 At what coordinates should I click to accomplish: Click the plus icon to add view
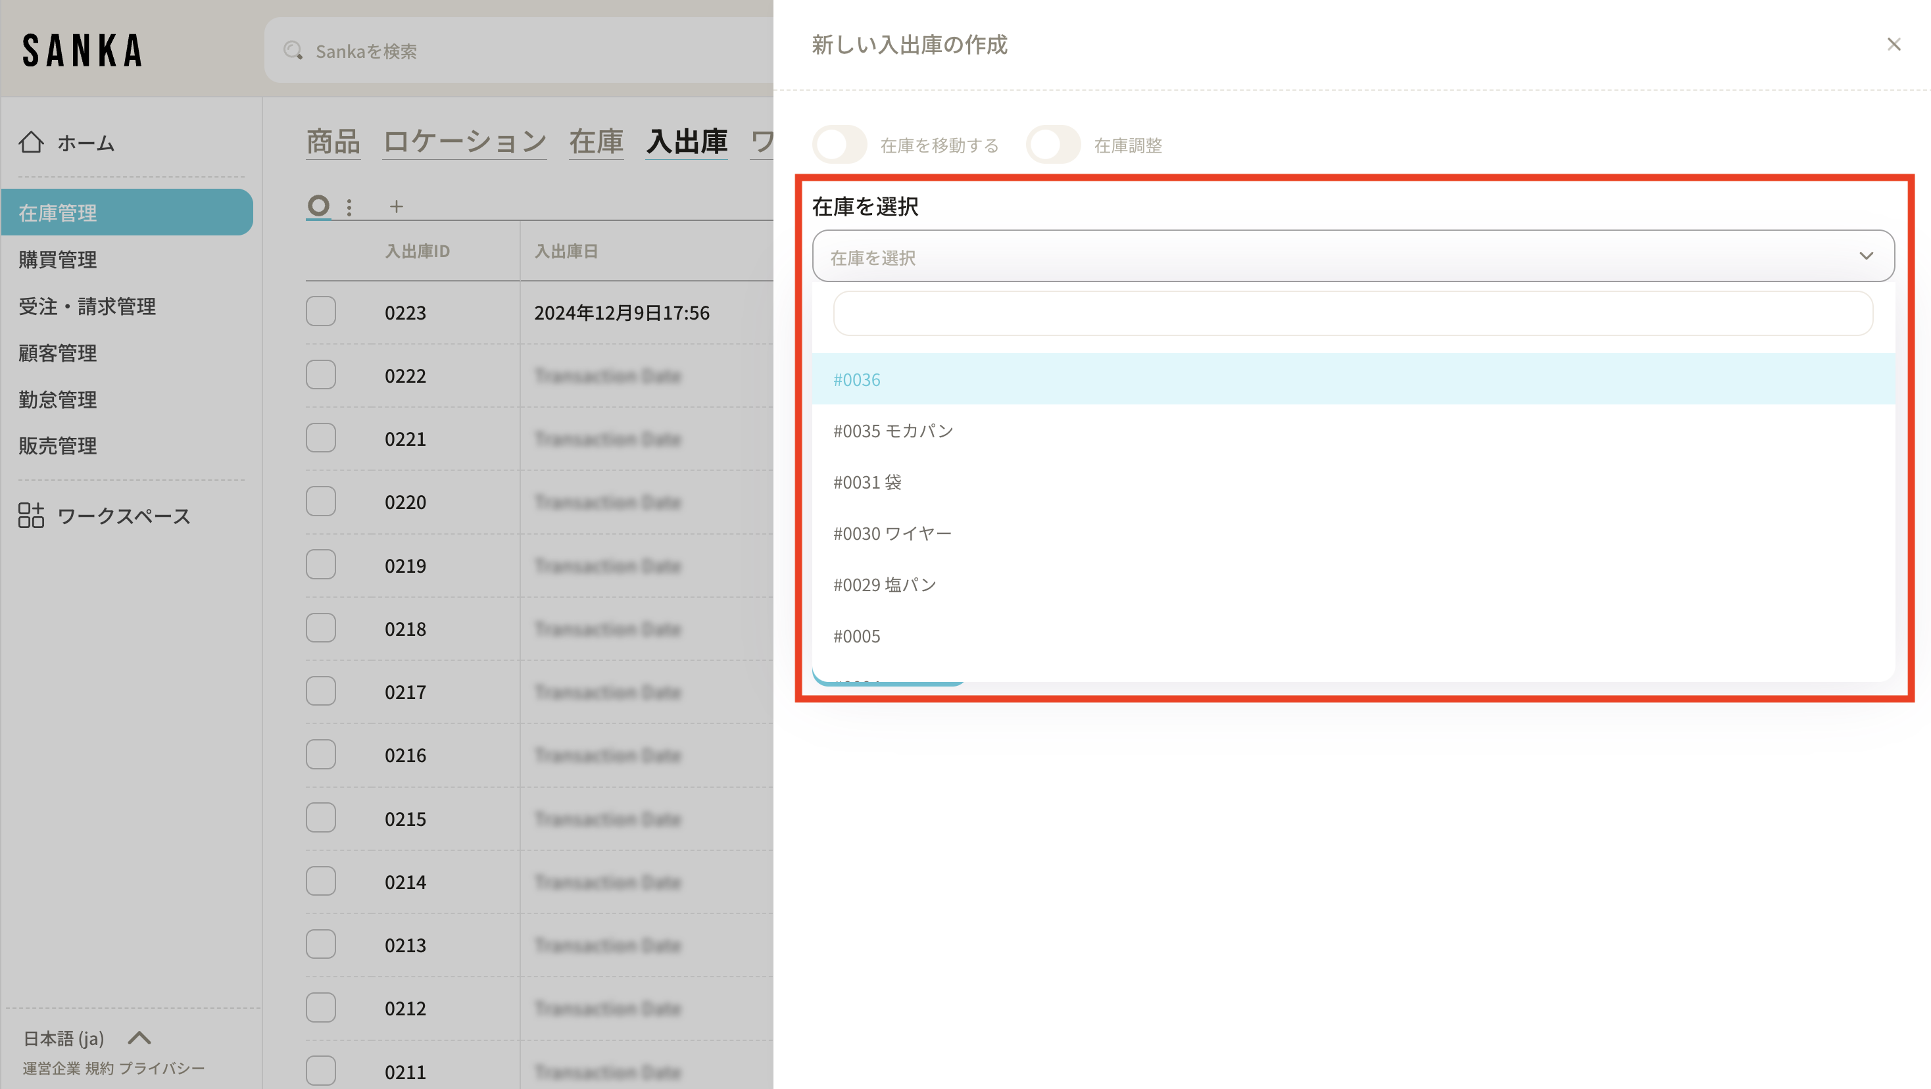[x=396, y=207]
